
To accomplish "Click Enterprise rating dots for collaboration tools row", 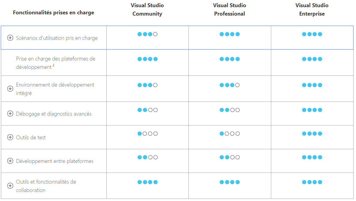I will point(312,182).
